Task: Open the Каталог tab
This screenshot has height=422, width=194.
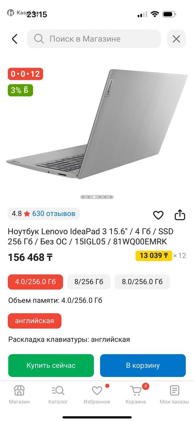Action: (x=58, y=395)
